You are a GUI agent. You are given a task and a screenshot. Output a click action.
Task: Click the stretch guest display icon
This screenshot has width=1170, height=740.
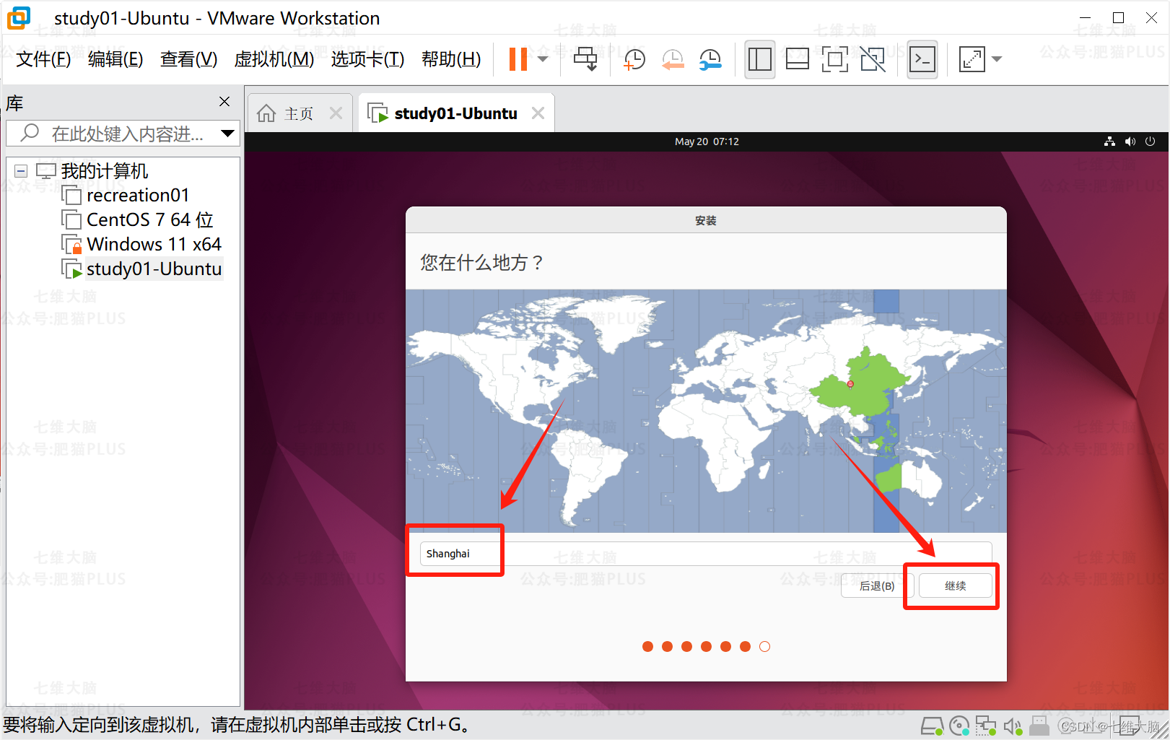tap(972, 59)
